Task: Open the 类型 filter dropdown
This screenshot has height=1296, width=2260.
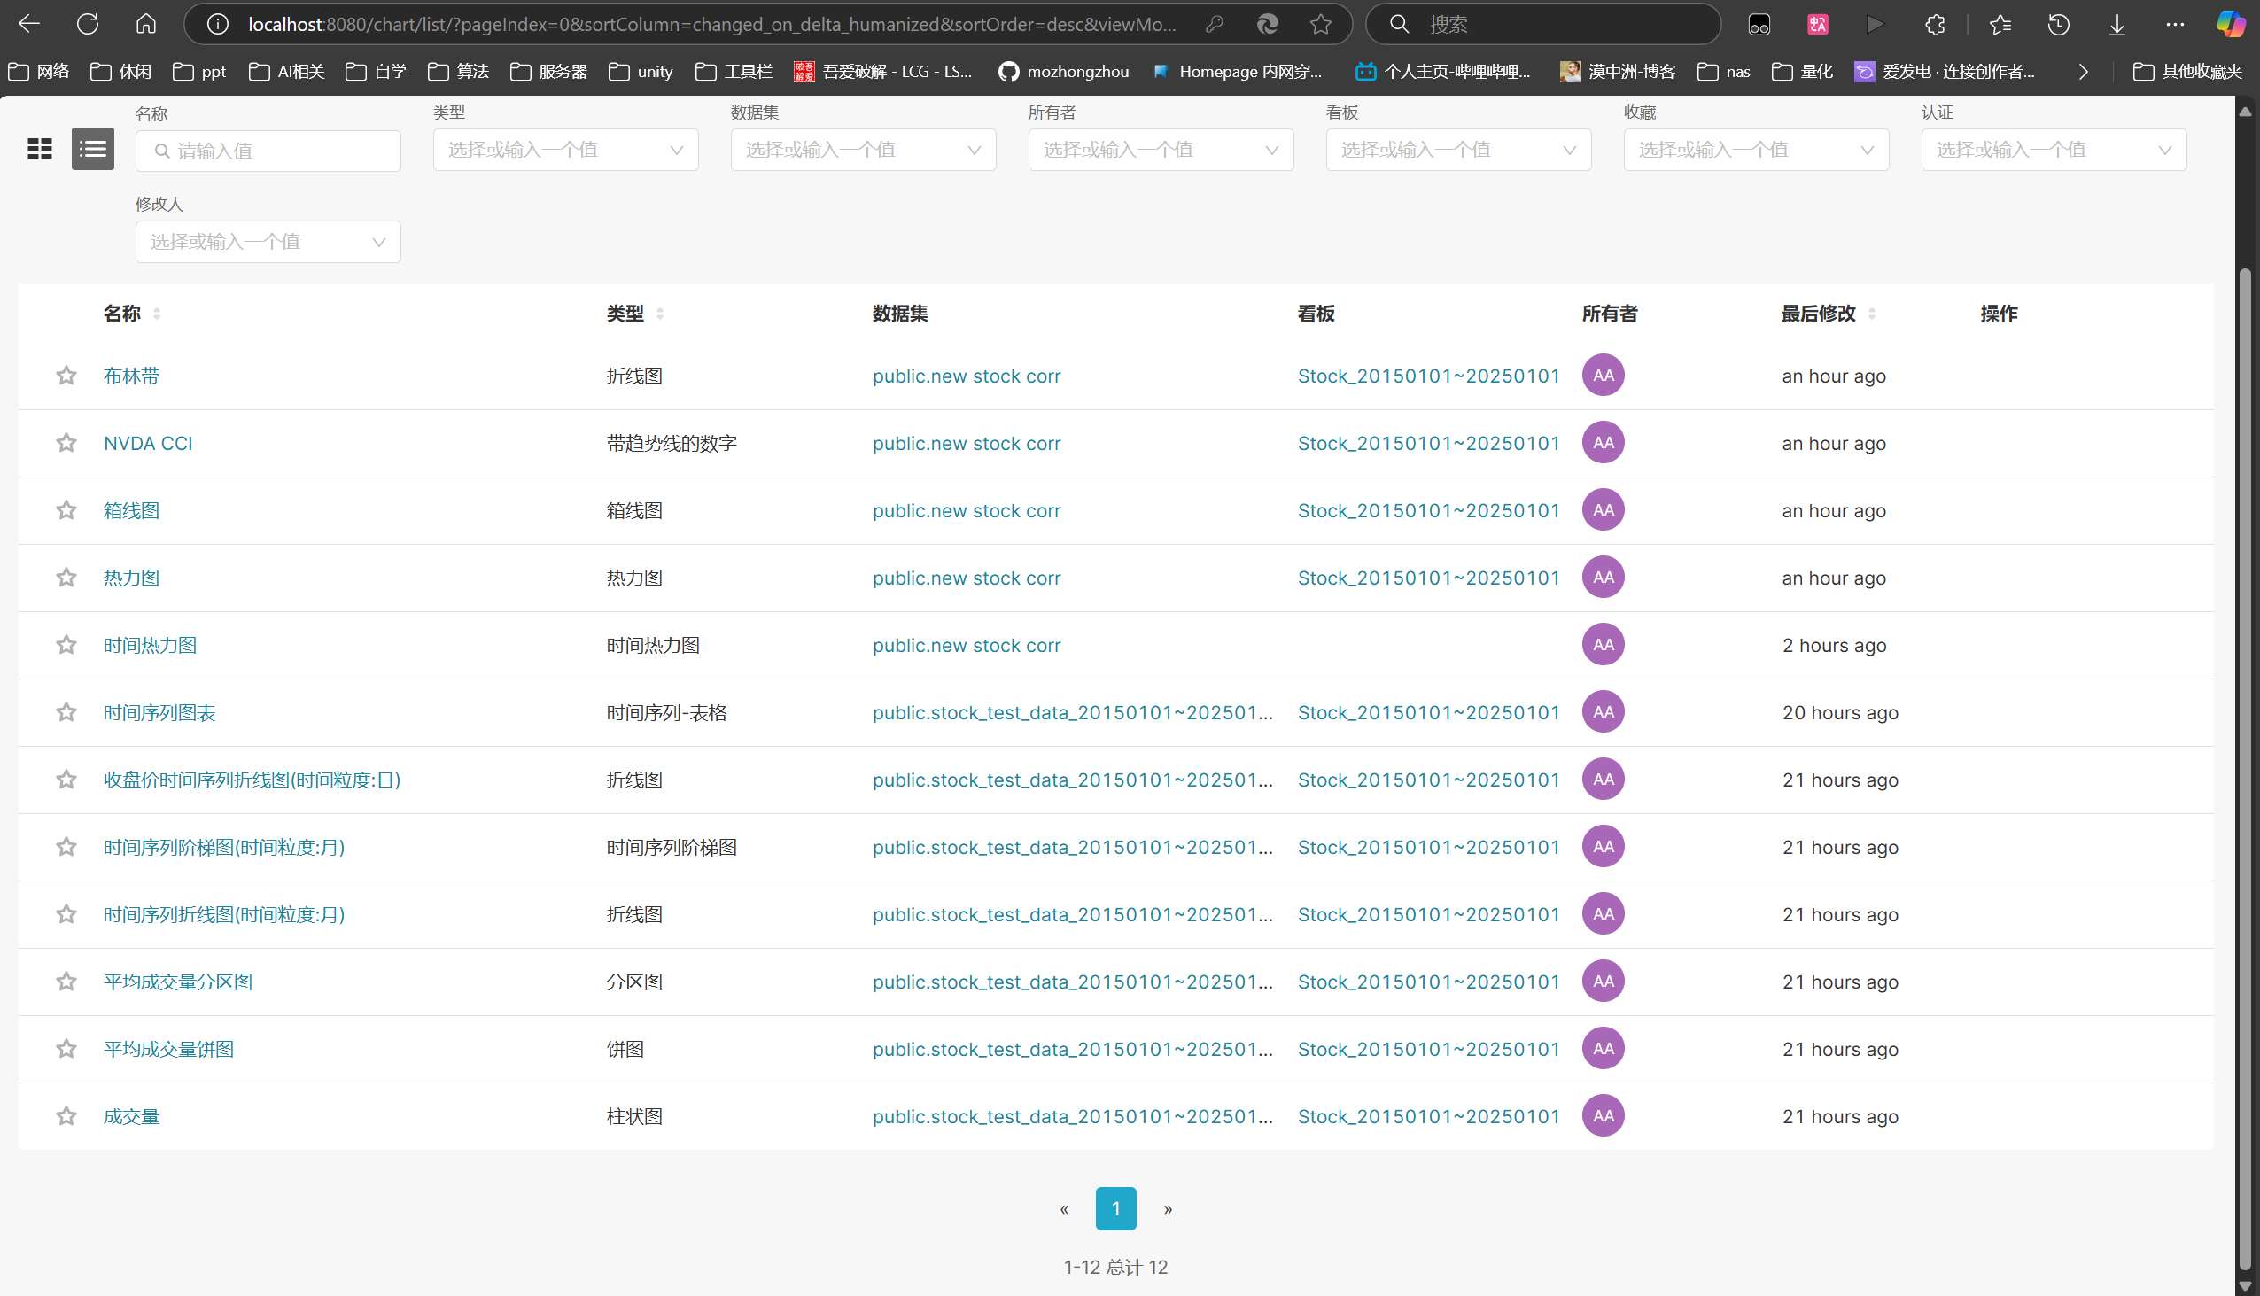Action: click(565, 150)
